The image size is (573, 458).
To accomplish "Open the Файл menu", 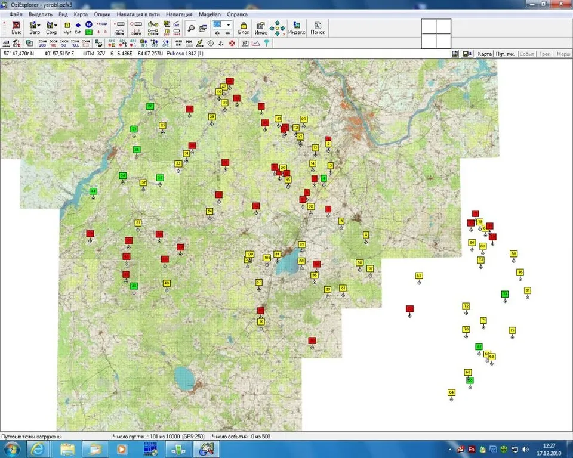I will (x=16, y=14).
